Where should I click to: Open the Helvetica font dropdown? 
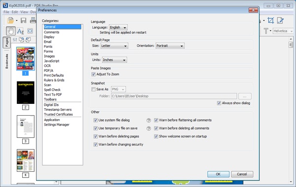(x=283, y=31)
